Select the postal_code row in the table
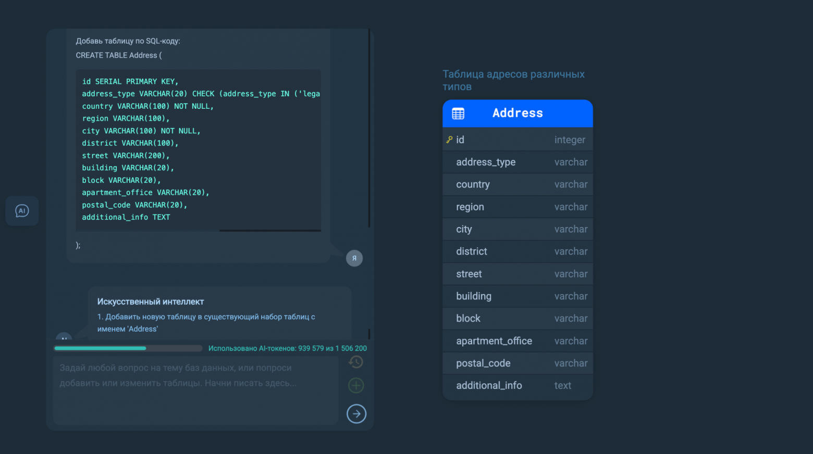Viewport: 813px width, 454px height. 518,363
